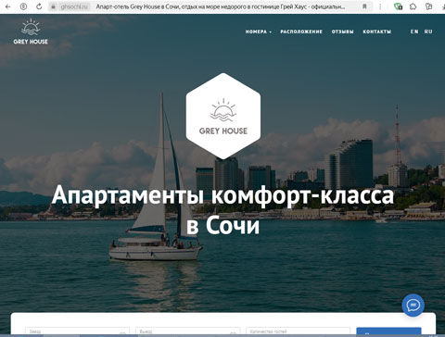Switch site language to RU

click(428, 31)
